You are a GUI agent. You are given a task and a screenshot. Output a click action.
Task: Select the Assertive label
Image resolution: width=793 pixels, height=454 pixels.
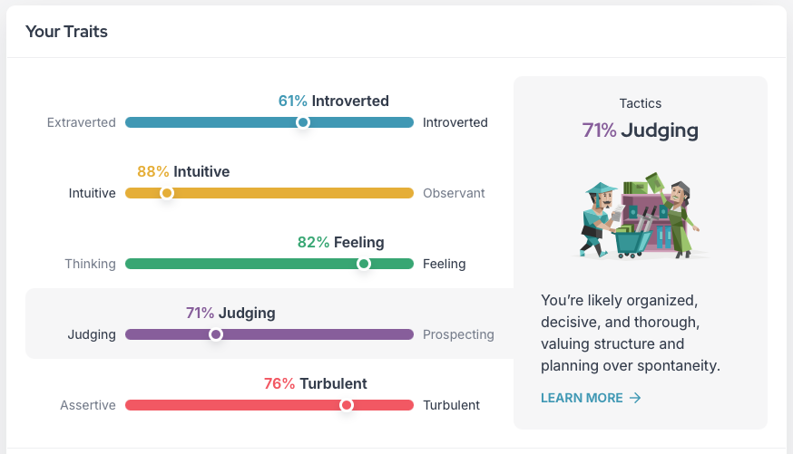tap(88, 405)
